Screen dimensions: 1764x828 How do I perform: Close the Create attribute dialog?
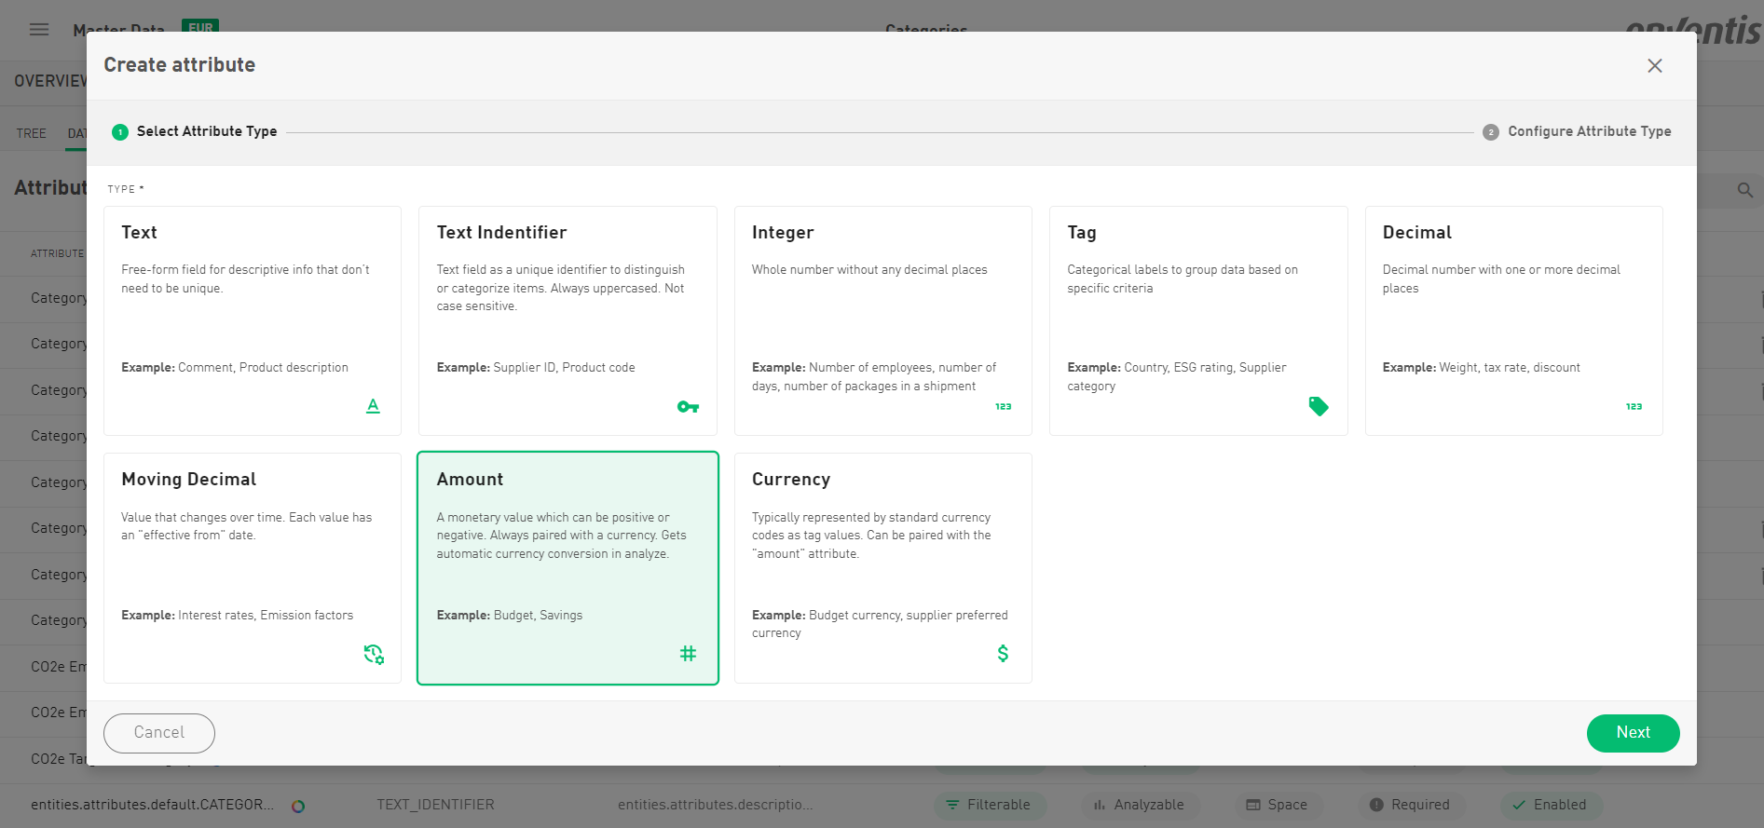1654,66
